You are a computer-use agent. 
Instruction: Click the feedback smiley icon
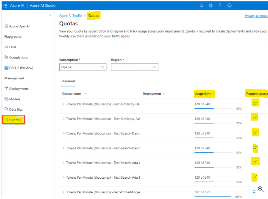[230, 5]
